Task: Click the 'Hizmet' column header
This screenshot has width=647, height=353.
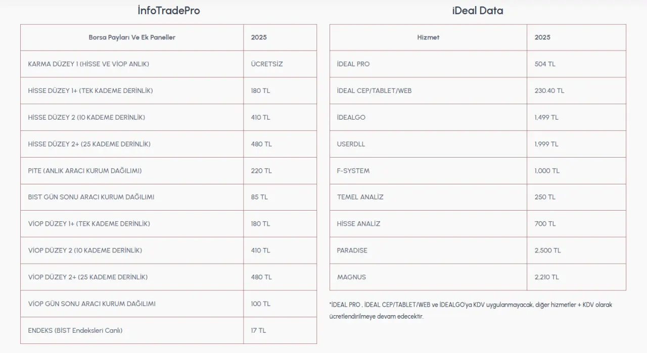Action: [428, 37]
